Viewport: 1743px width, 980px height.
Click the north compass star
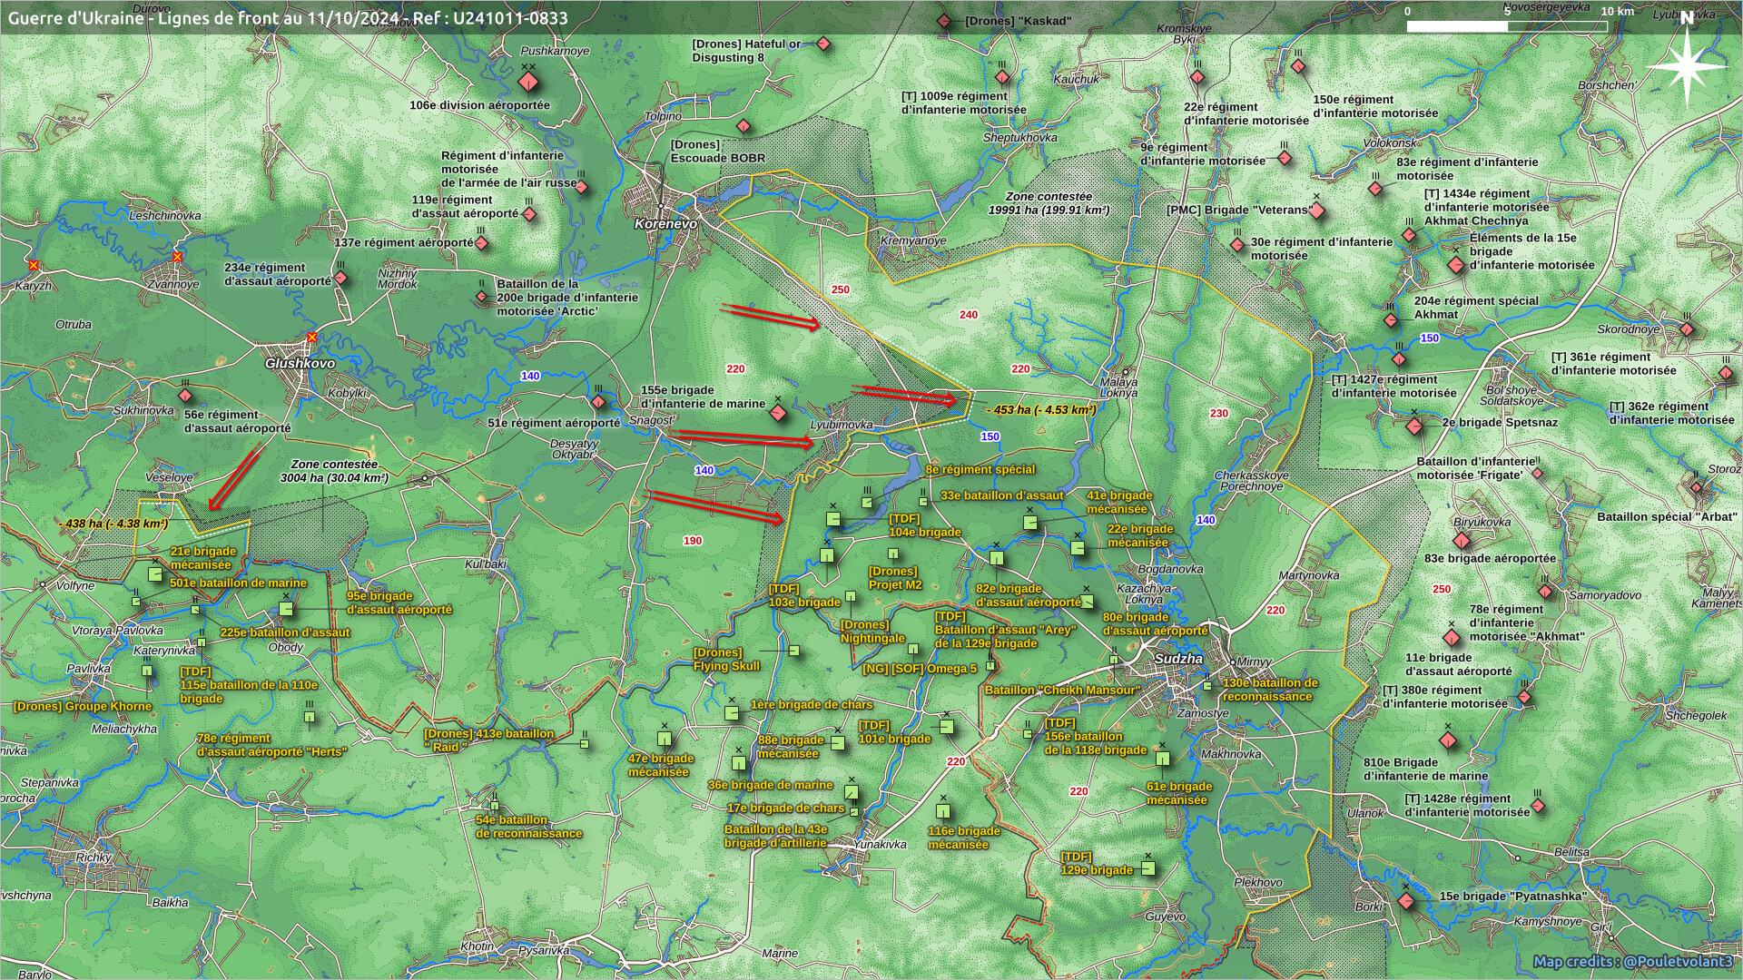[1687, 65]
